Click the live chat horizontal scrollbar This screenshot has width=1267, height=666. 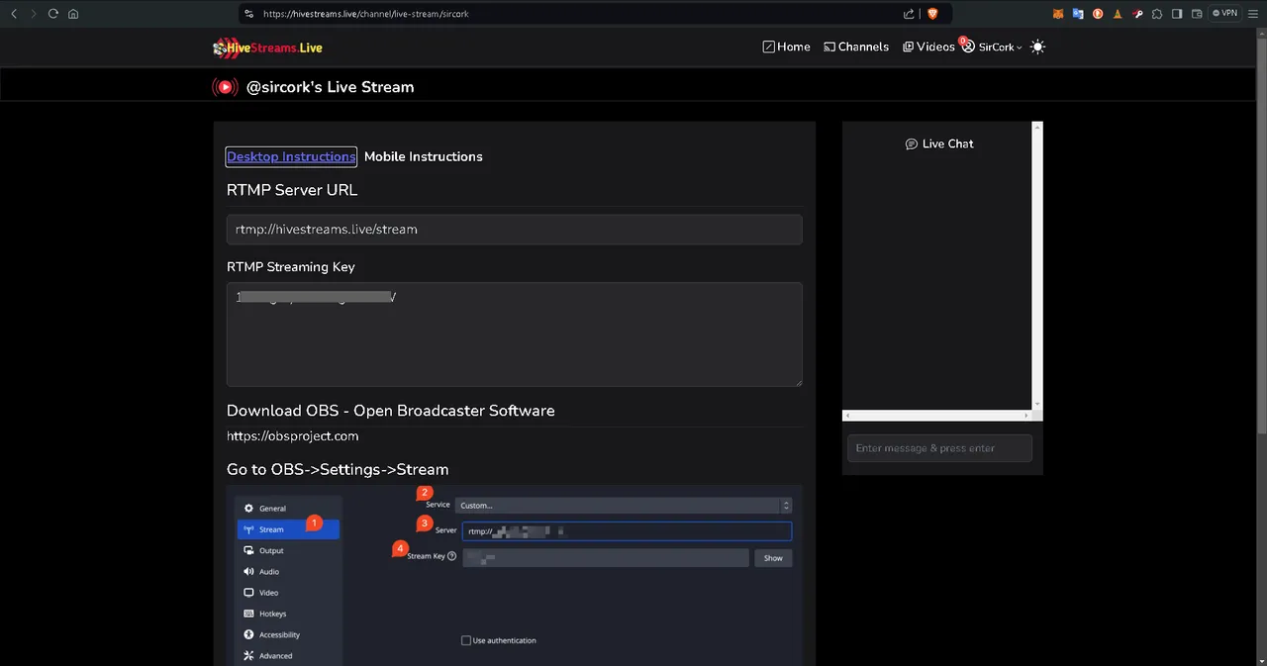(937, 416)
